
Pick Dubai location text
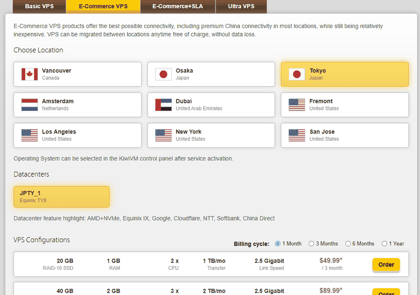tap(184, 101)
